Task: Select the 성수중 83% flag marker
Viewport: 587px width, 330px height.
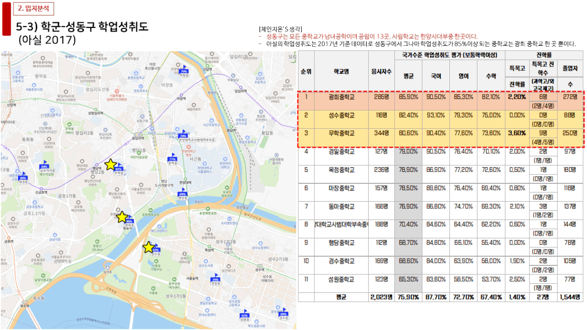Action: point(155,249)
